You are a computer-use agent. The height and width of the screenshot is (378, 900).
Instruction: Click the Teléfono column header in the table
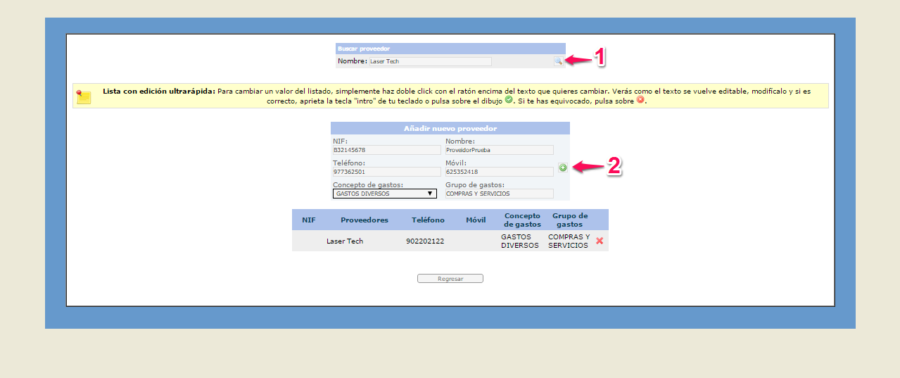click(x=428, y=220)
